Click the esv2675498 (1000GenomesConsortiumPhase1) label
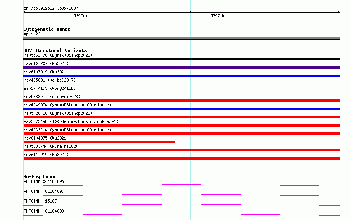 71,121
